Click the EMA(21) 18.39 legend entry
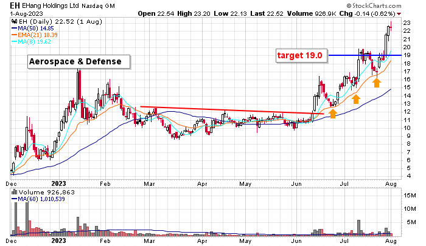 35,35
